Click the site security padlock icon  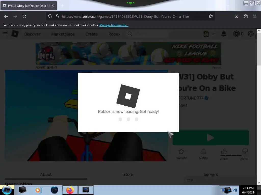pyautogui.click(x=57, y=17)
